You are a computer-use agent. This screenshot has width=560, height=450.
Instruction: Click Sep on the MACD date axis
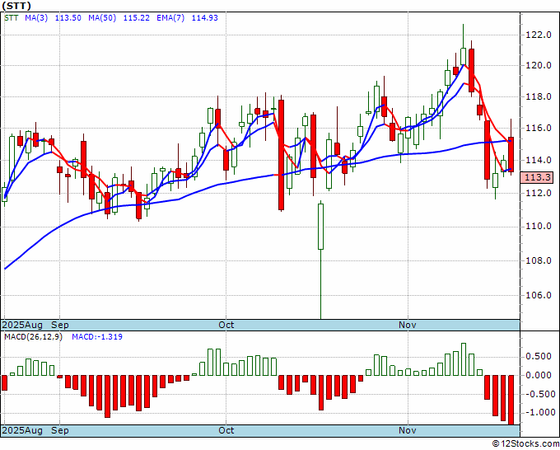click(x=60, y=430)
